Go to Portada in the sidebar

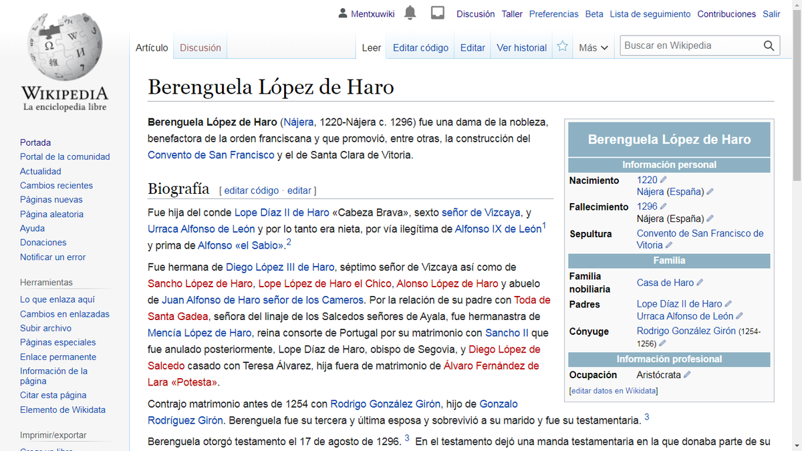[35, 142]
